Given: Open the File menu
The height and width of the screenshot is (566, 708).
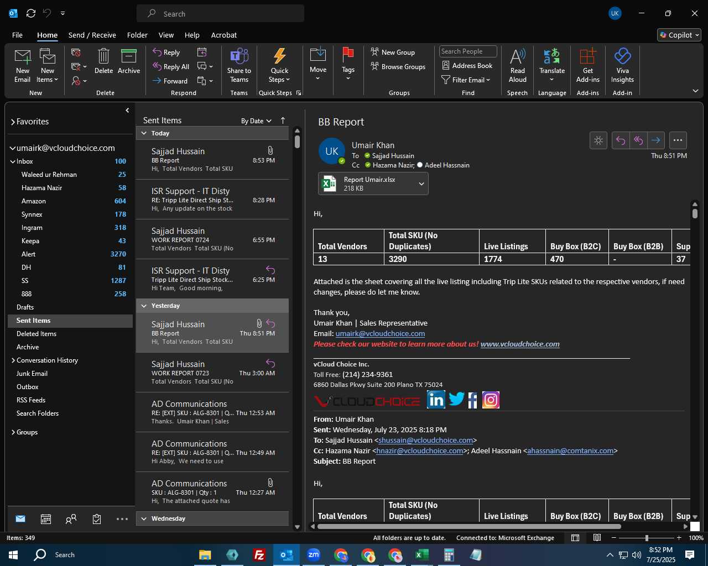Looking at the screenshot, I should point(18,35).
